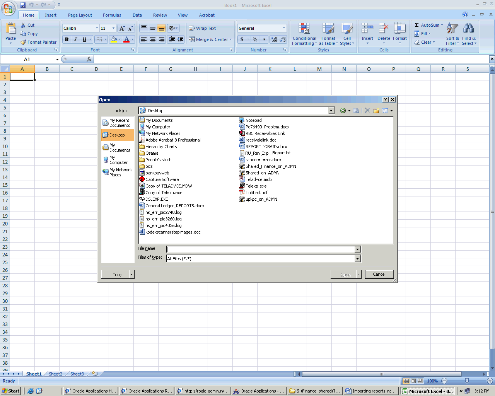Click the Delete icon in Open dialog toolbar
Image resolution: width=495 pixels, height=396 pixels.
point(367,111)
